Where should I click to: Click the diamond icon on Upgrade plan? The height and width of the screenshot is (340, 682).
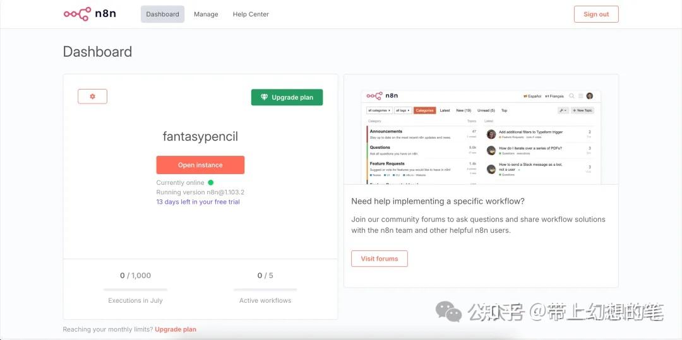click(x=264, y=97)
